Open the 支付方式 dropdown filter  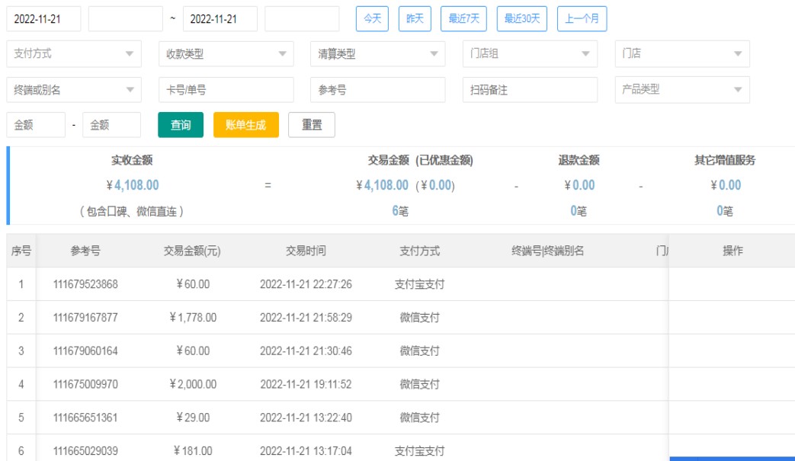74,54
